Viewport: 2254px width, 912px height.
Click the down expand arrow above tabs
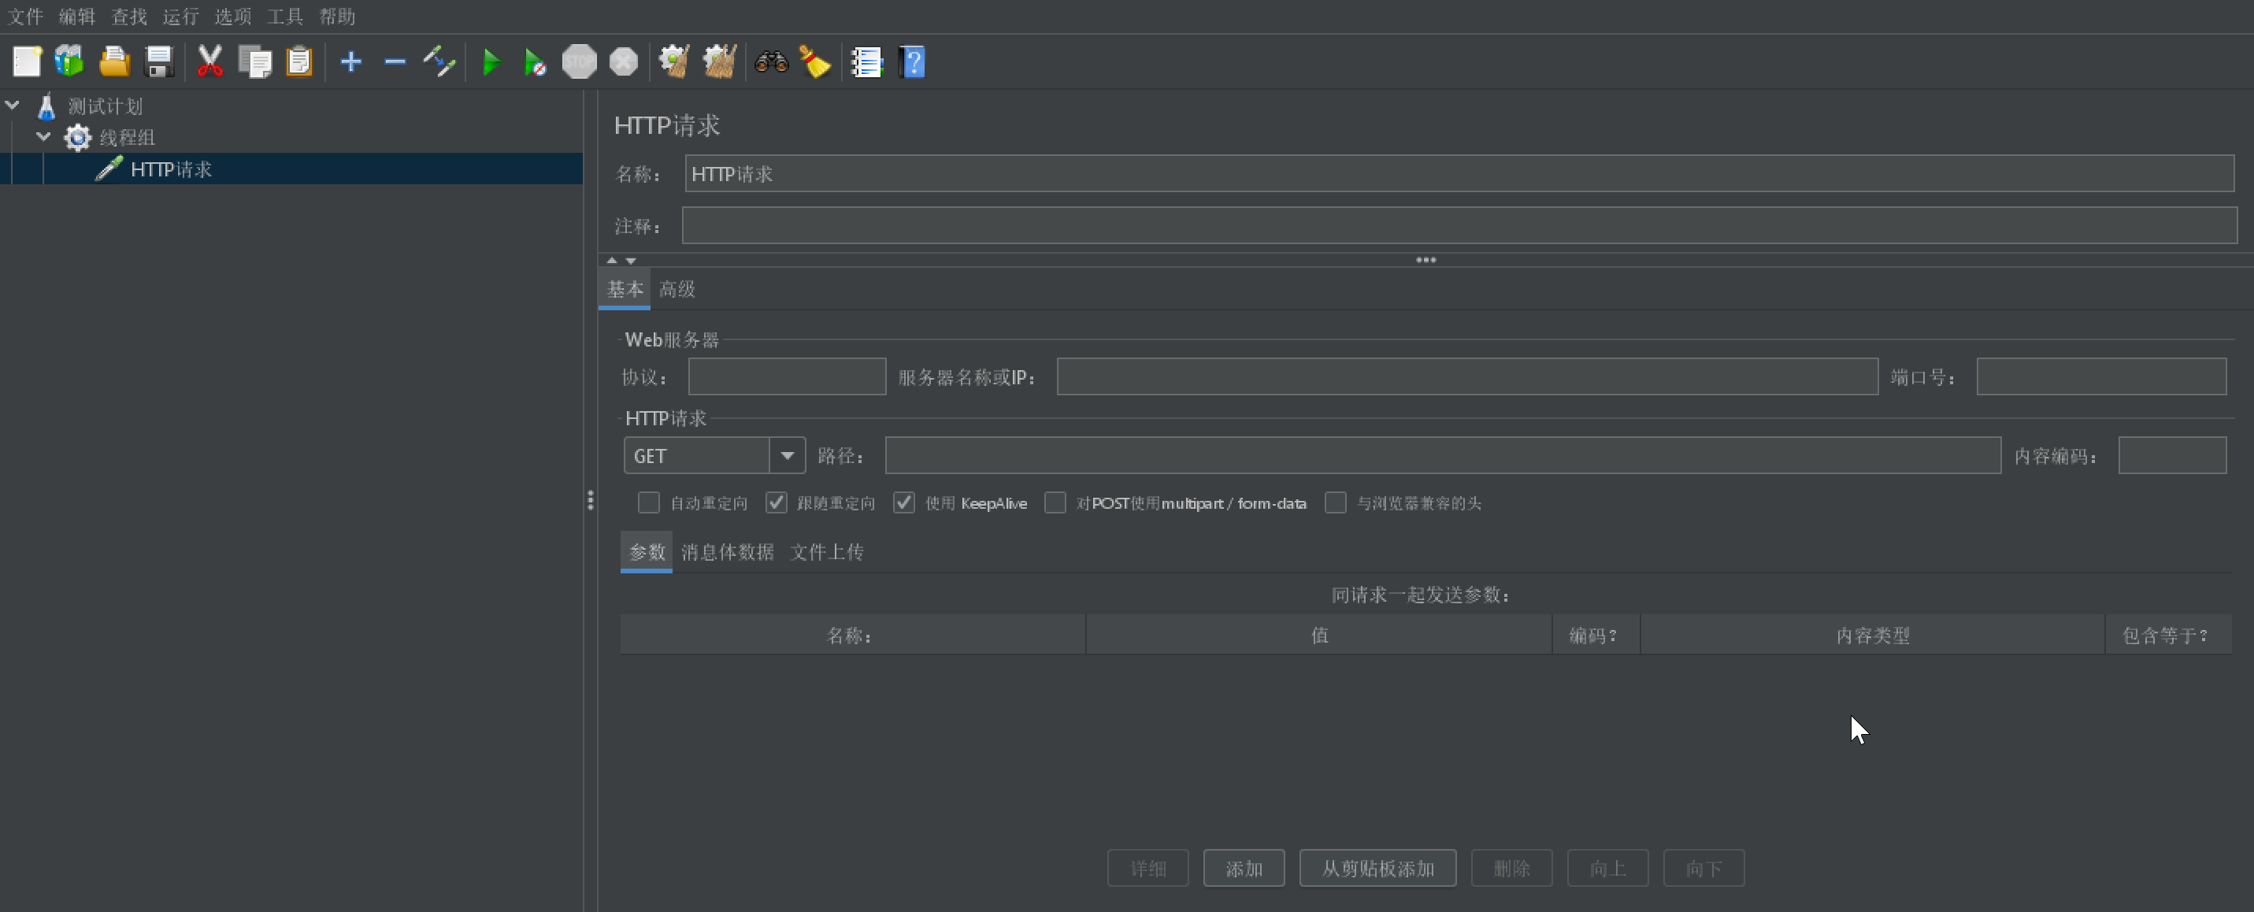coord(631,260)
